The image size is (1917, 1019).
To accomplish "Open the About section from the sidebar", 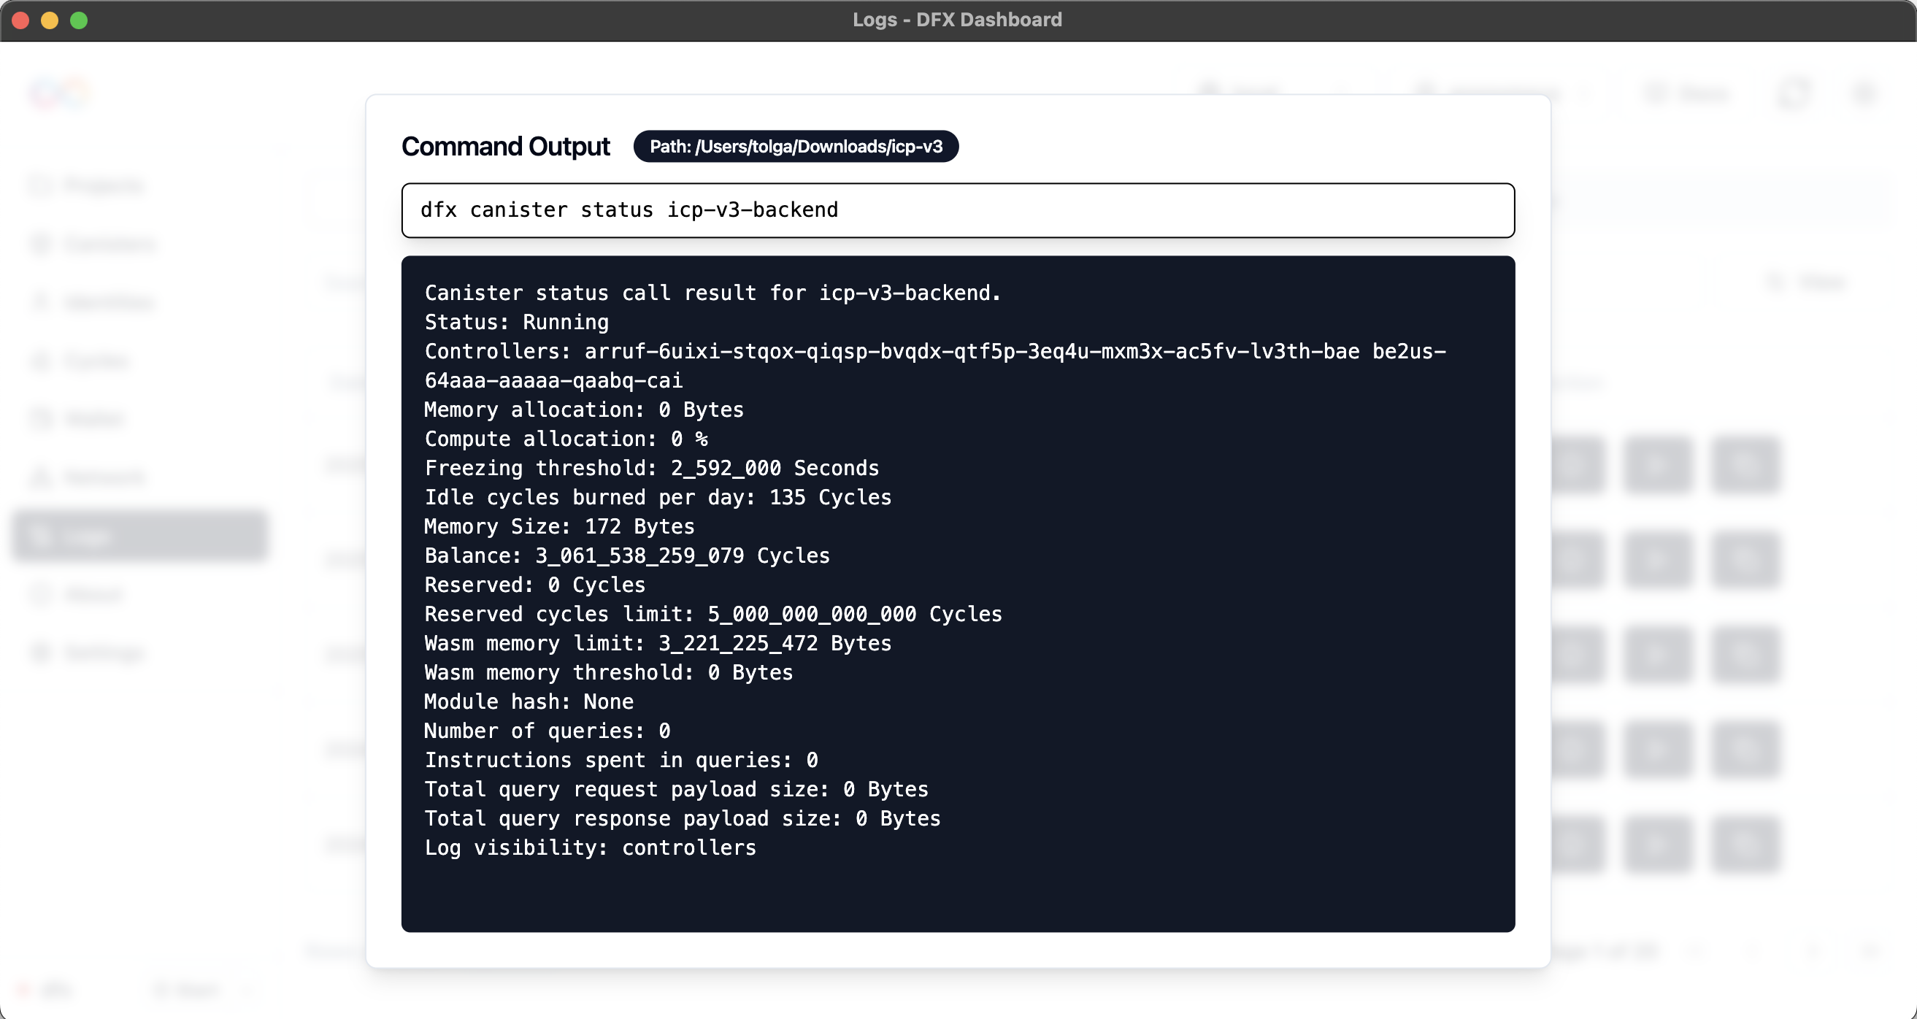I will 41,594.
